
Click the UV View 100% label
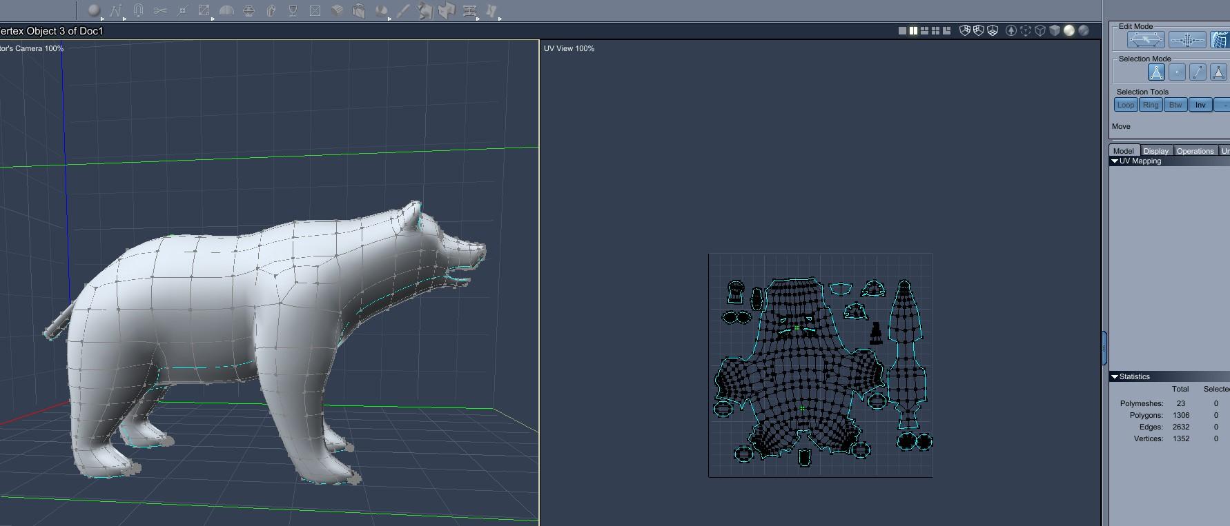click(569, 48)
